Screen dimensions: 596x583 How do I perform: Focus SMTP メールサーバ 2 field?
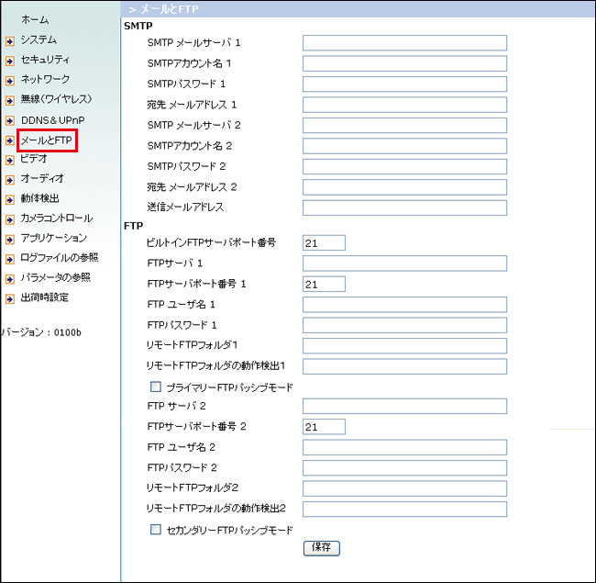pos(404,125)
